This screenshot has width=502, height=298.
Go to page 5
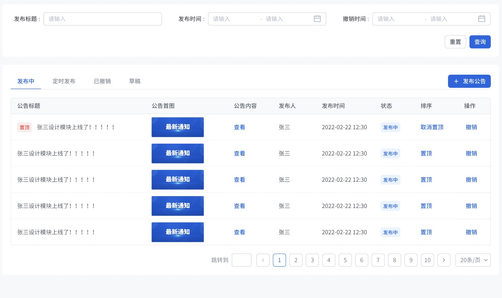(x=345, y=260)
